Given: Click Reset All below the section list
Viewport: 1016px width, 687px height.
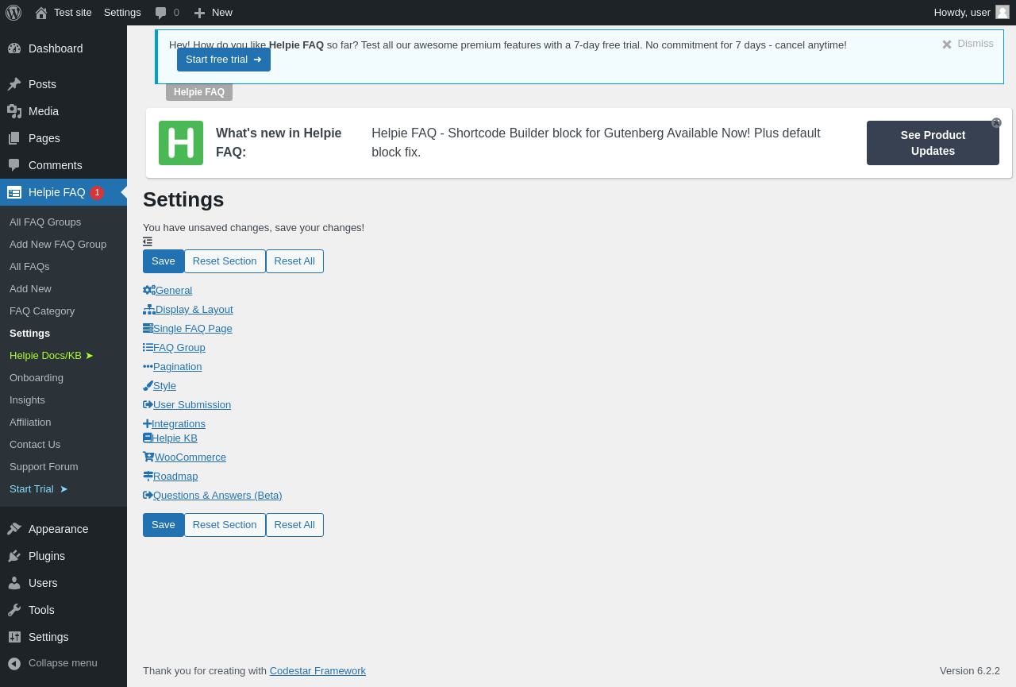Looking at the screenshot, I should pos(294,525).
